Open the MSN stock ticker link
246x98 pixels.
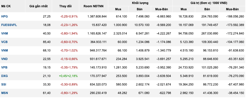tap(5, 93)
